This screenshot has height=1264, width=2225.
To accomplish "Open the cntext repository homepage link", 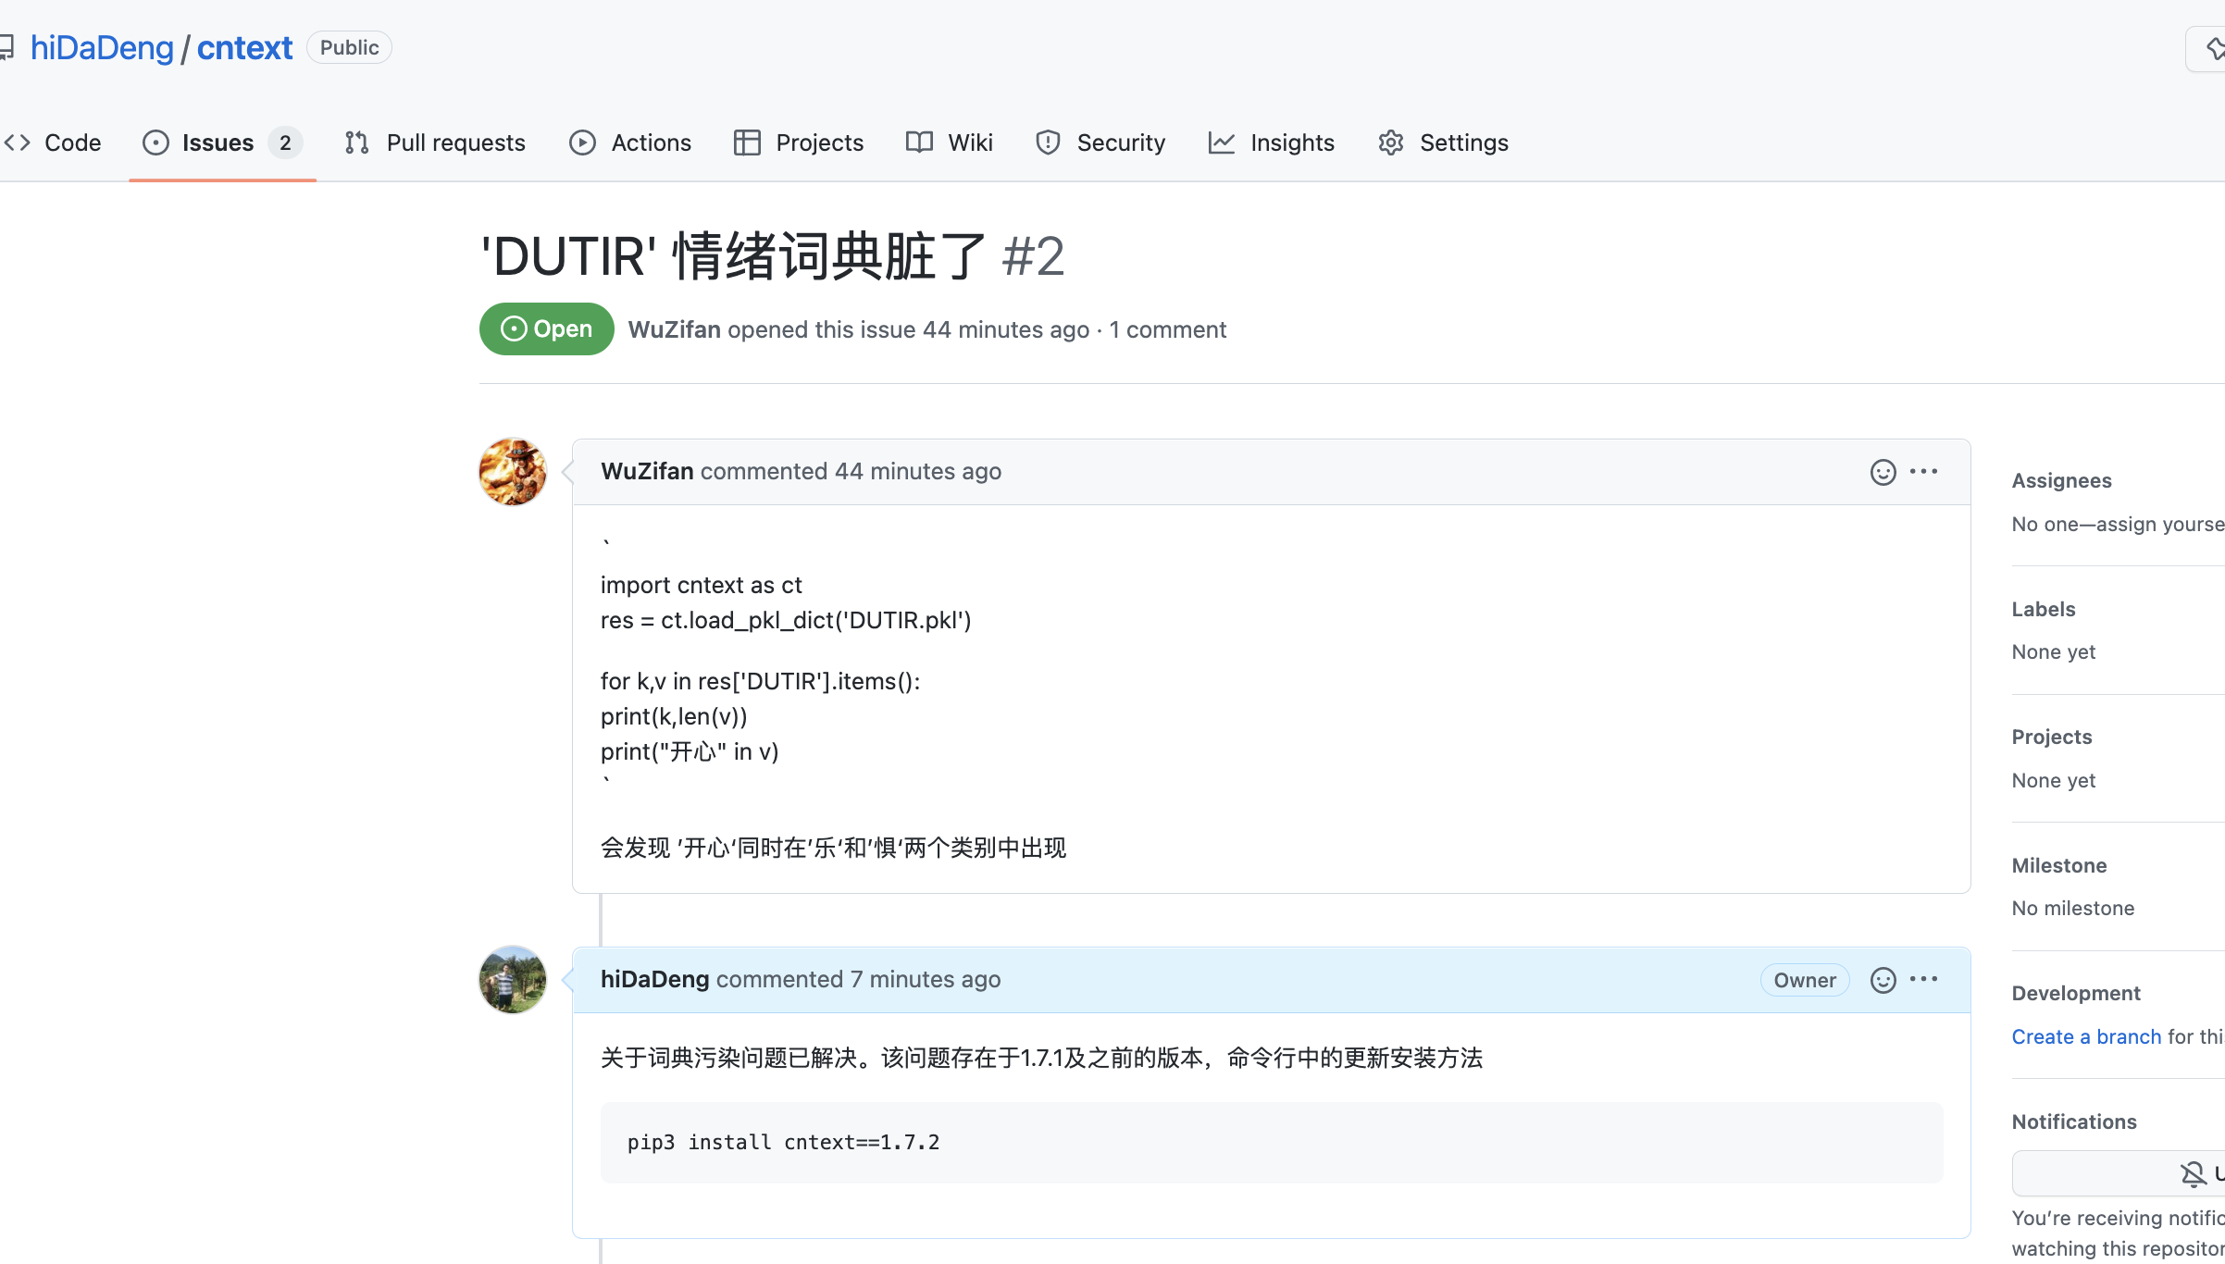I will tap(244, 47).
